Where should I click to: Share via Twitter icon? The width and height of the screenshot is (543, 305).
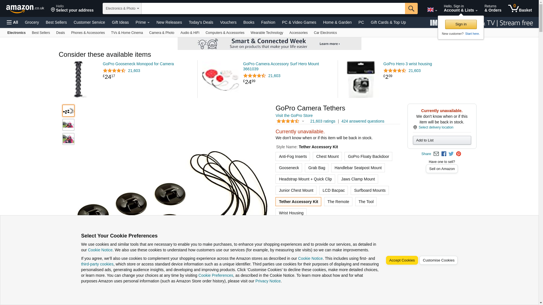tap(451, 154)
